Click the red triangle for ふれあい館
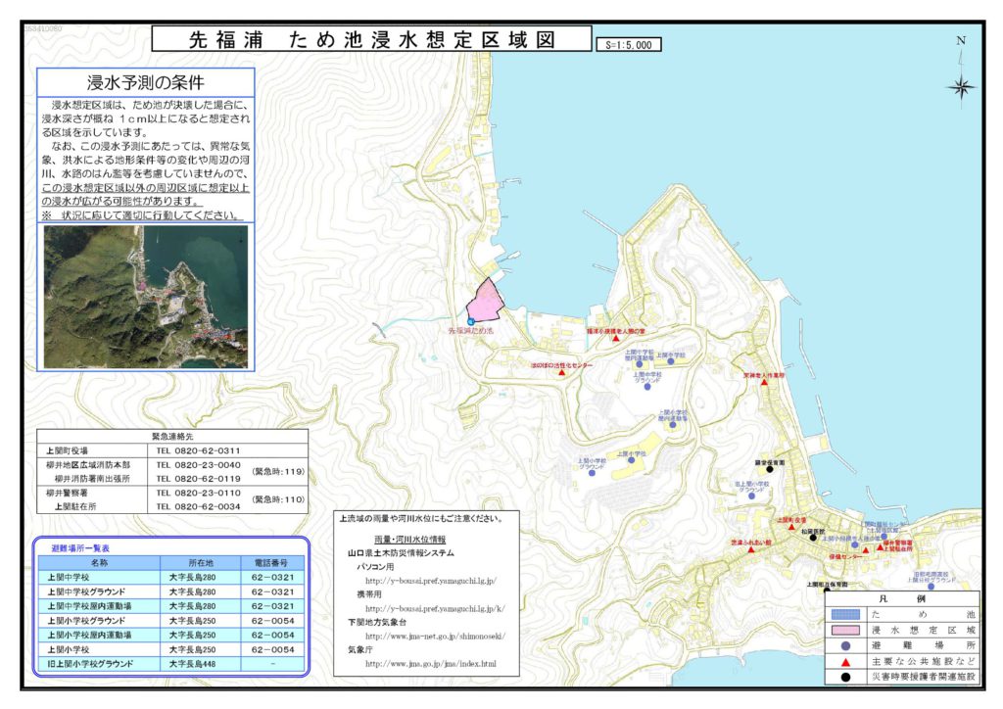 (x=751, y=549)
